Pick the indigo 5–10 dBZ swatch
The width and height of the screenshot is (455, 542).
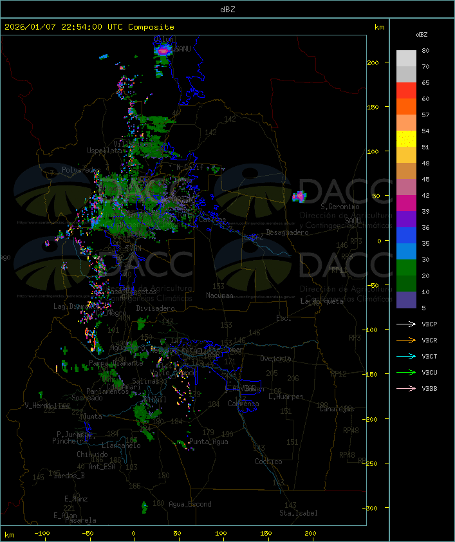point(406,300)
